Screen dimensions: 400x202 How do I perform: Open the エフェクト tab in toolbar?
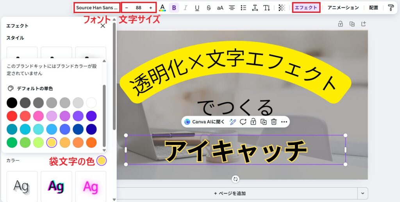coord(306,7)
